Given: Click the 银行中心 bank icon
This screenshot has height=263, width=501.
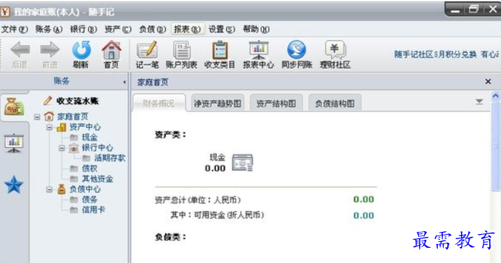Looking at the screenshot, I should coord(73,148).
